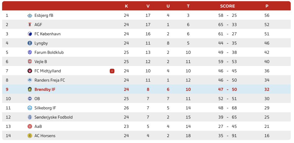Screen dimensions: 294x143
Task: Open the red info icon beside FC Midtjylland
Action: click(112, 71)
